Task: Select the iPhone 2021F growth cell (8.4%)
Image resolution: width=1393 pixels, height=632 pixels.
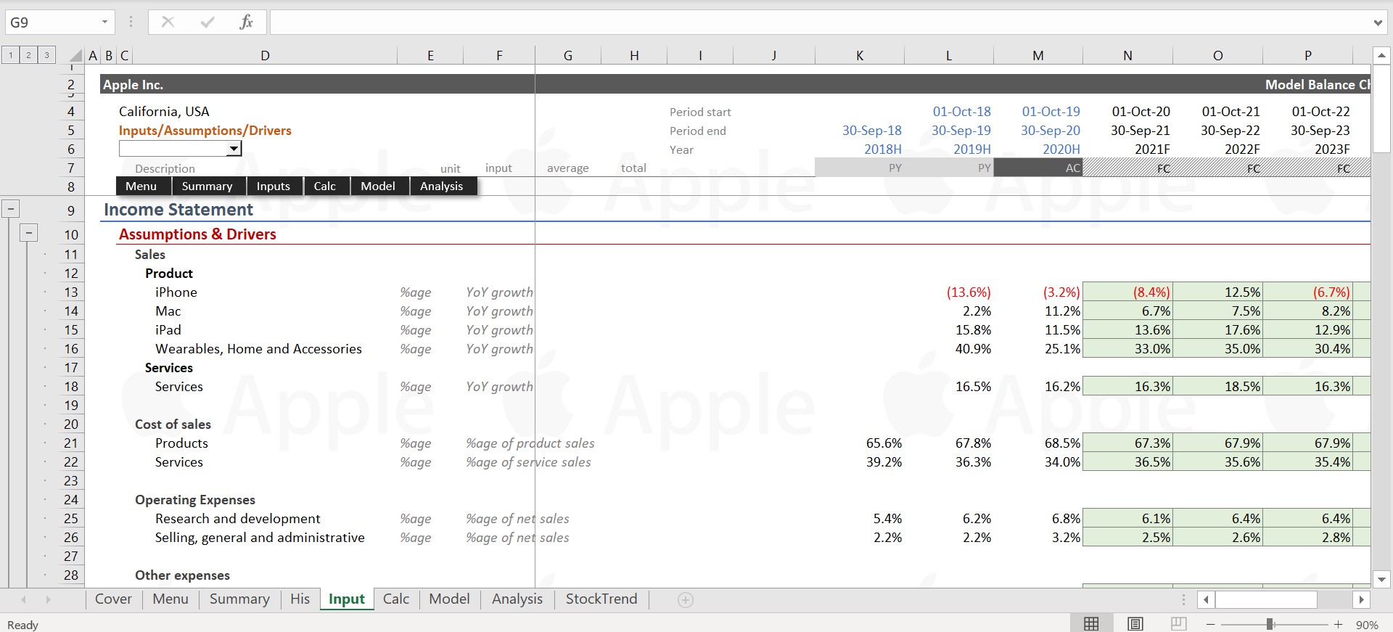Action: click(x=1127, y=292)
